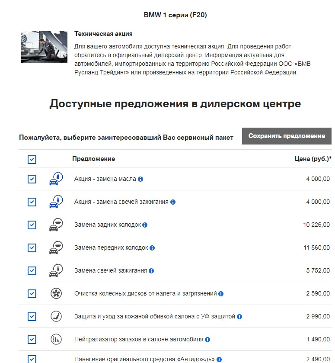Click the technician service photo thumbnail
This screenshot has width=335, height=363.
tap(44, 47)
